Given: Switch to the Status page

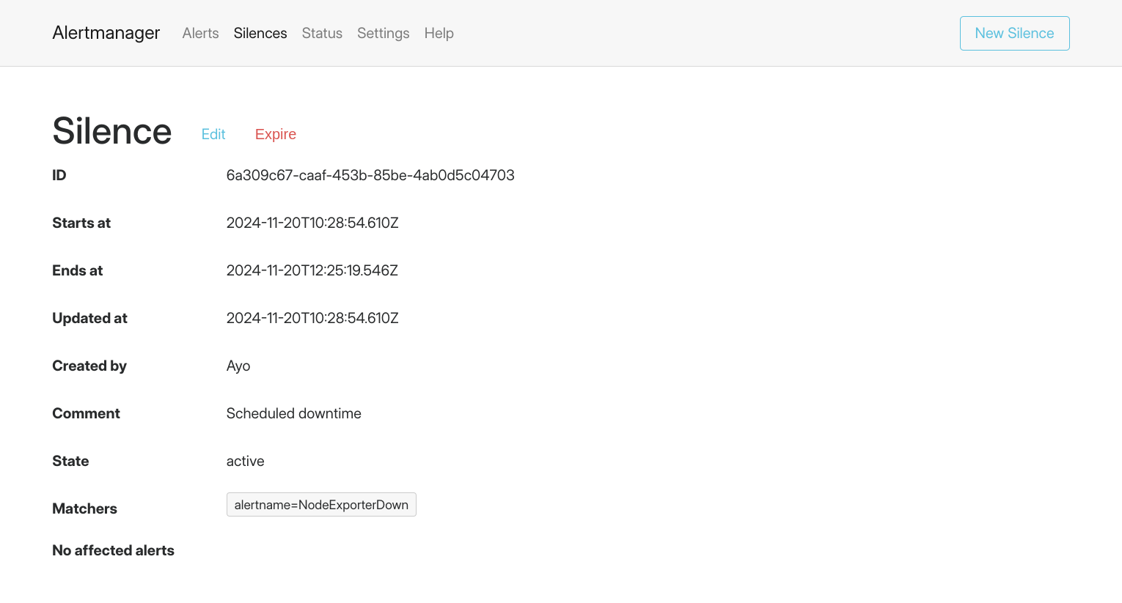Looking at the screenshot, I should tap(322, 33).
